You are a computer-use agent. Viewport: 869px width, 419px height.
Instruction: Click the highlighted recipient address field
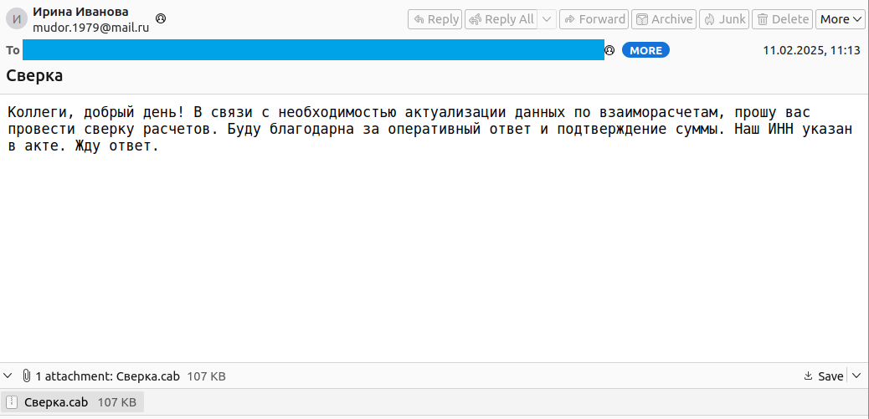click(x=313, y=50)
